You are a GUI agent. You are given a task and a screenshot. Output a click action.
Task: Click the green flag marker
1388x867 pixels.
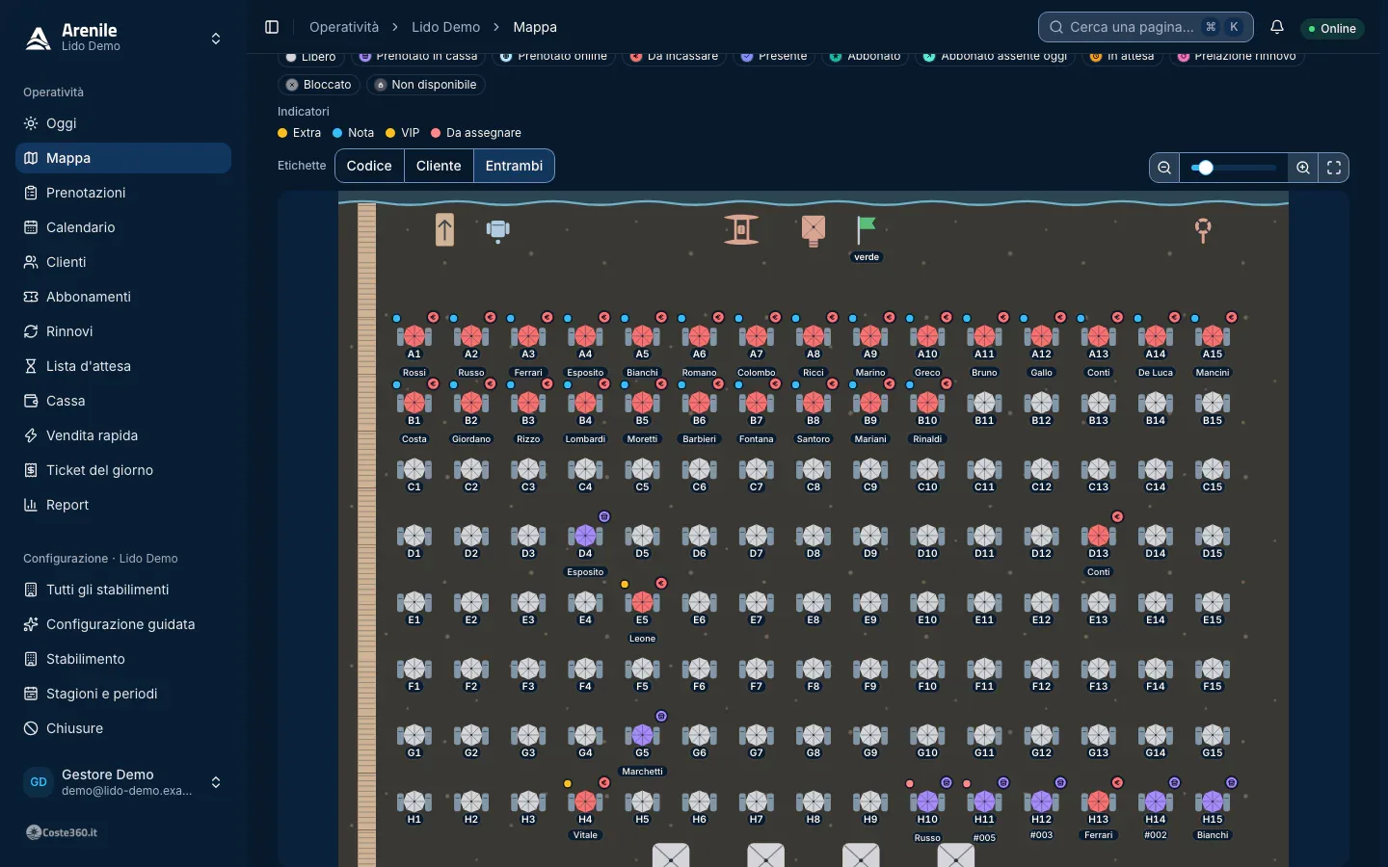867,230
